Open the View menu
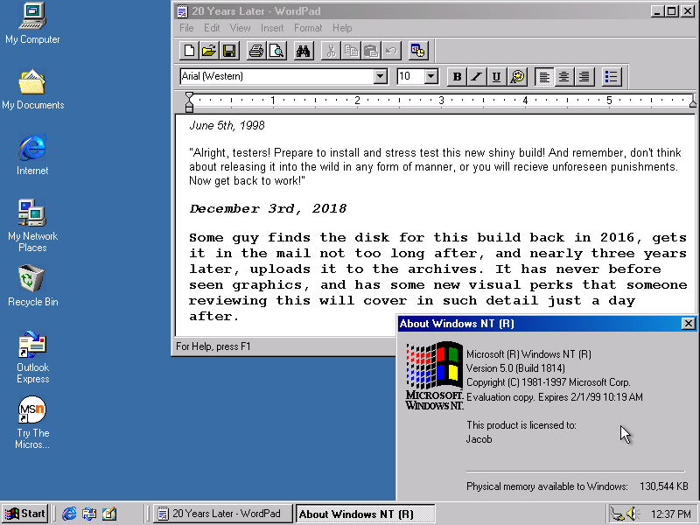700x525 pixels. click(240, 28)
